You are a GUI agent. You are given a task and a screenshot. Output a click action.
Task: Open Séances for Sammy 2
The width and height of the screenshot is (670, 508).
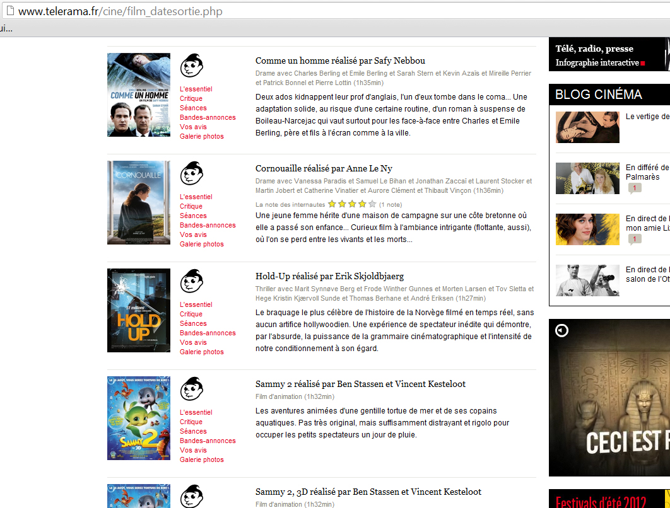tap(193, 431)
